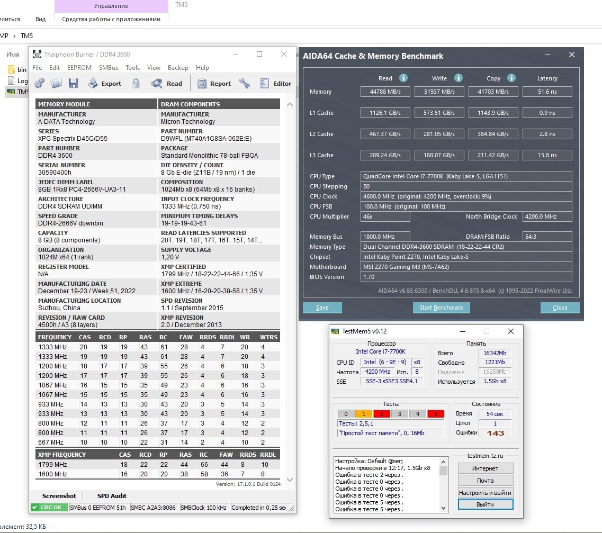The height and width of the screenshot is (533, 602).
Task: Click the Read info icon in AIDA64
Action: (403, 78)
